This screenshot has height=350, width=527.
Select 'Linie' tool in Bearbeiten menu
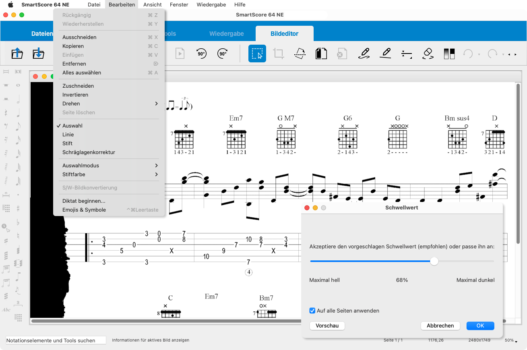click(68, 134)
